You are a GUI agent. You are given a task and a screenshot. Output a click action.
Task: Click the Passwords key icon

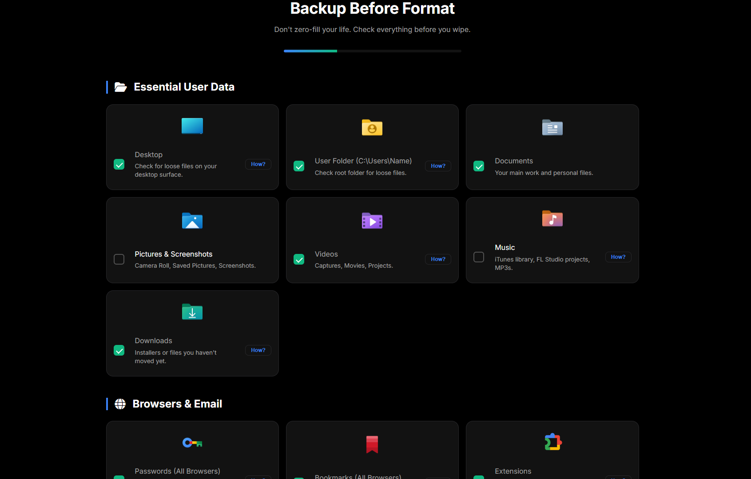(192, 443)
